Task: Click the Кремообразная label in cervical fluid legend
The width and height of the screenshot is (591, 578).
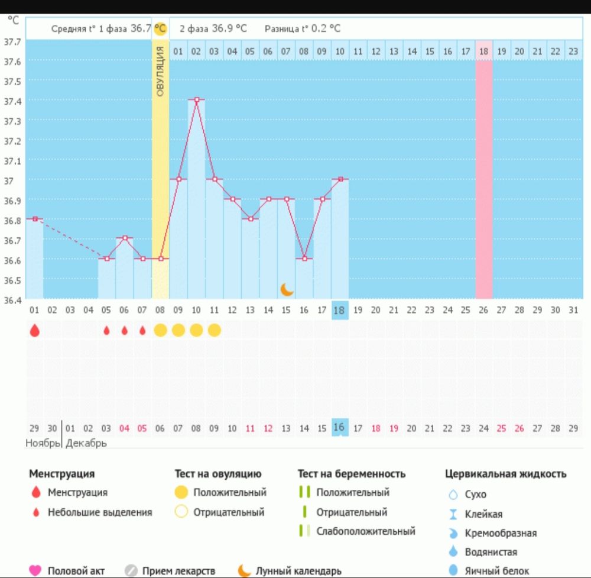Action: click(x=501, y=533)
